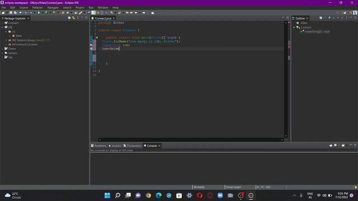Close the Outline view tab
This screenshot has height=201, width=358.
[x=307, y=18]
